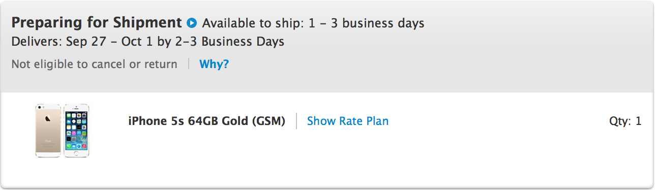Select the iPhone 5s 64GB Gold (GSM) title
Viewport: 655px width, 190px height.
[206, 121]
